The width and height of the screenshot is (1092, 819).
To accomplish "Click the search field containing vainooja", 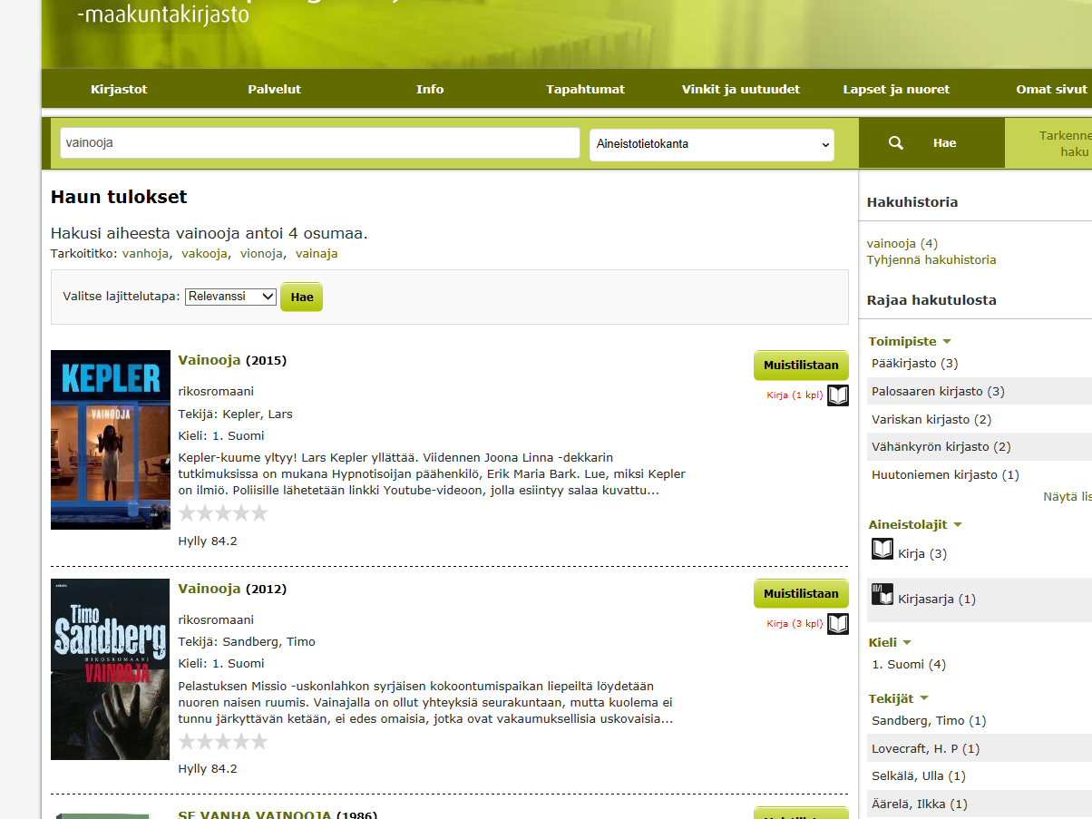I will pos(320,142).
